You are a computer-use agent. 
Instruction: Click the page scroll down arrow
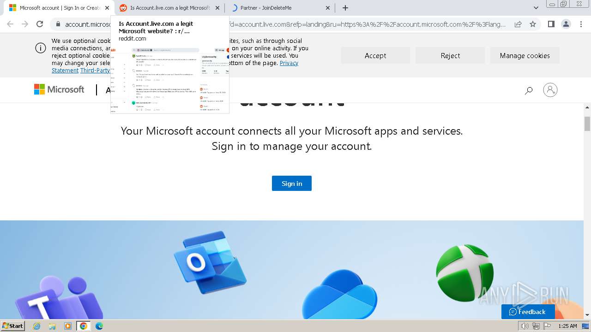coord(587,315)
